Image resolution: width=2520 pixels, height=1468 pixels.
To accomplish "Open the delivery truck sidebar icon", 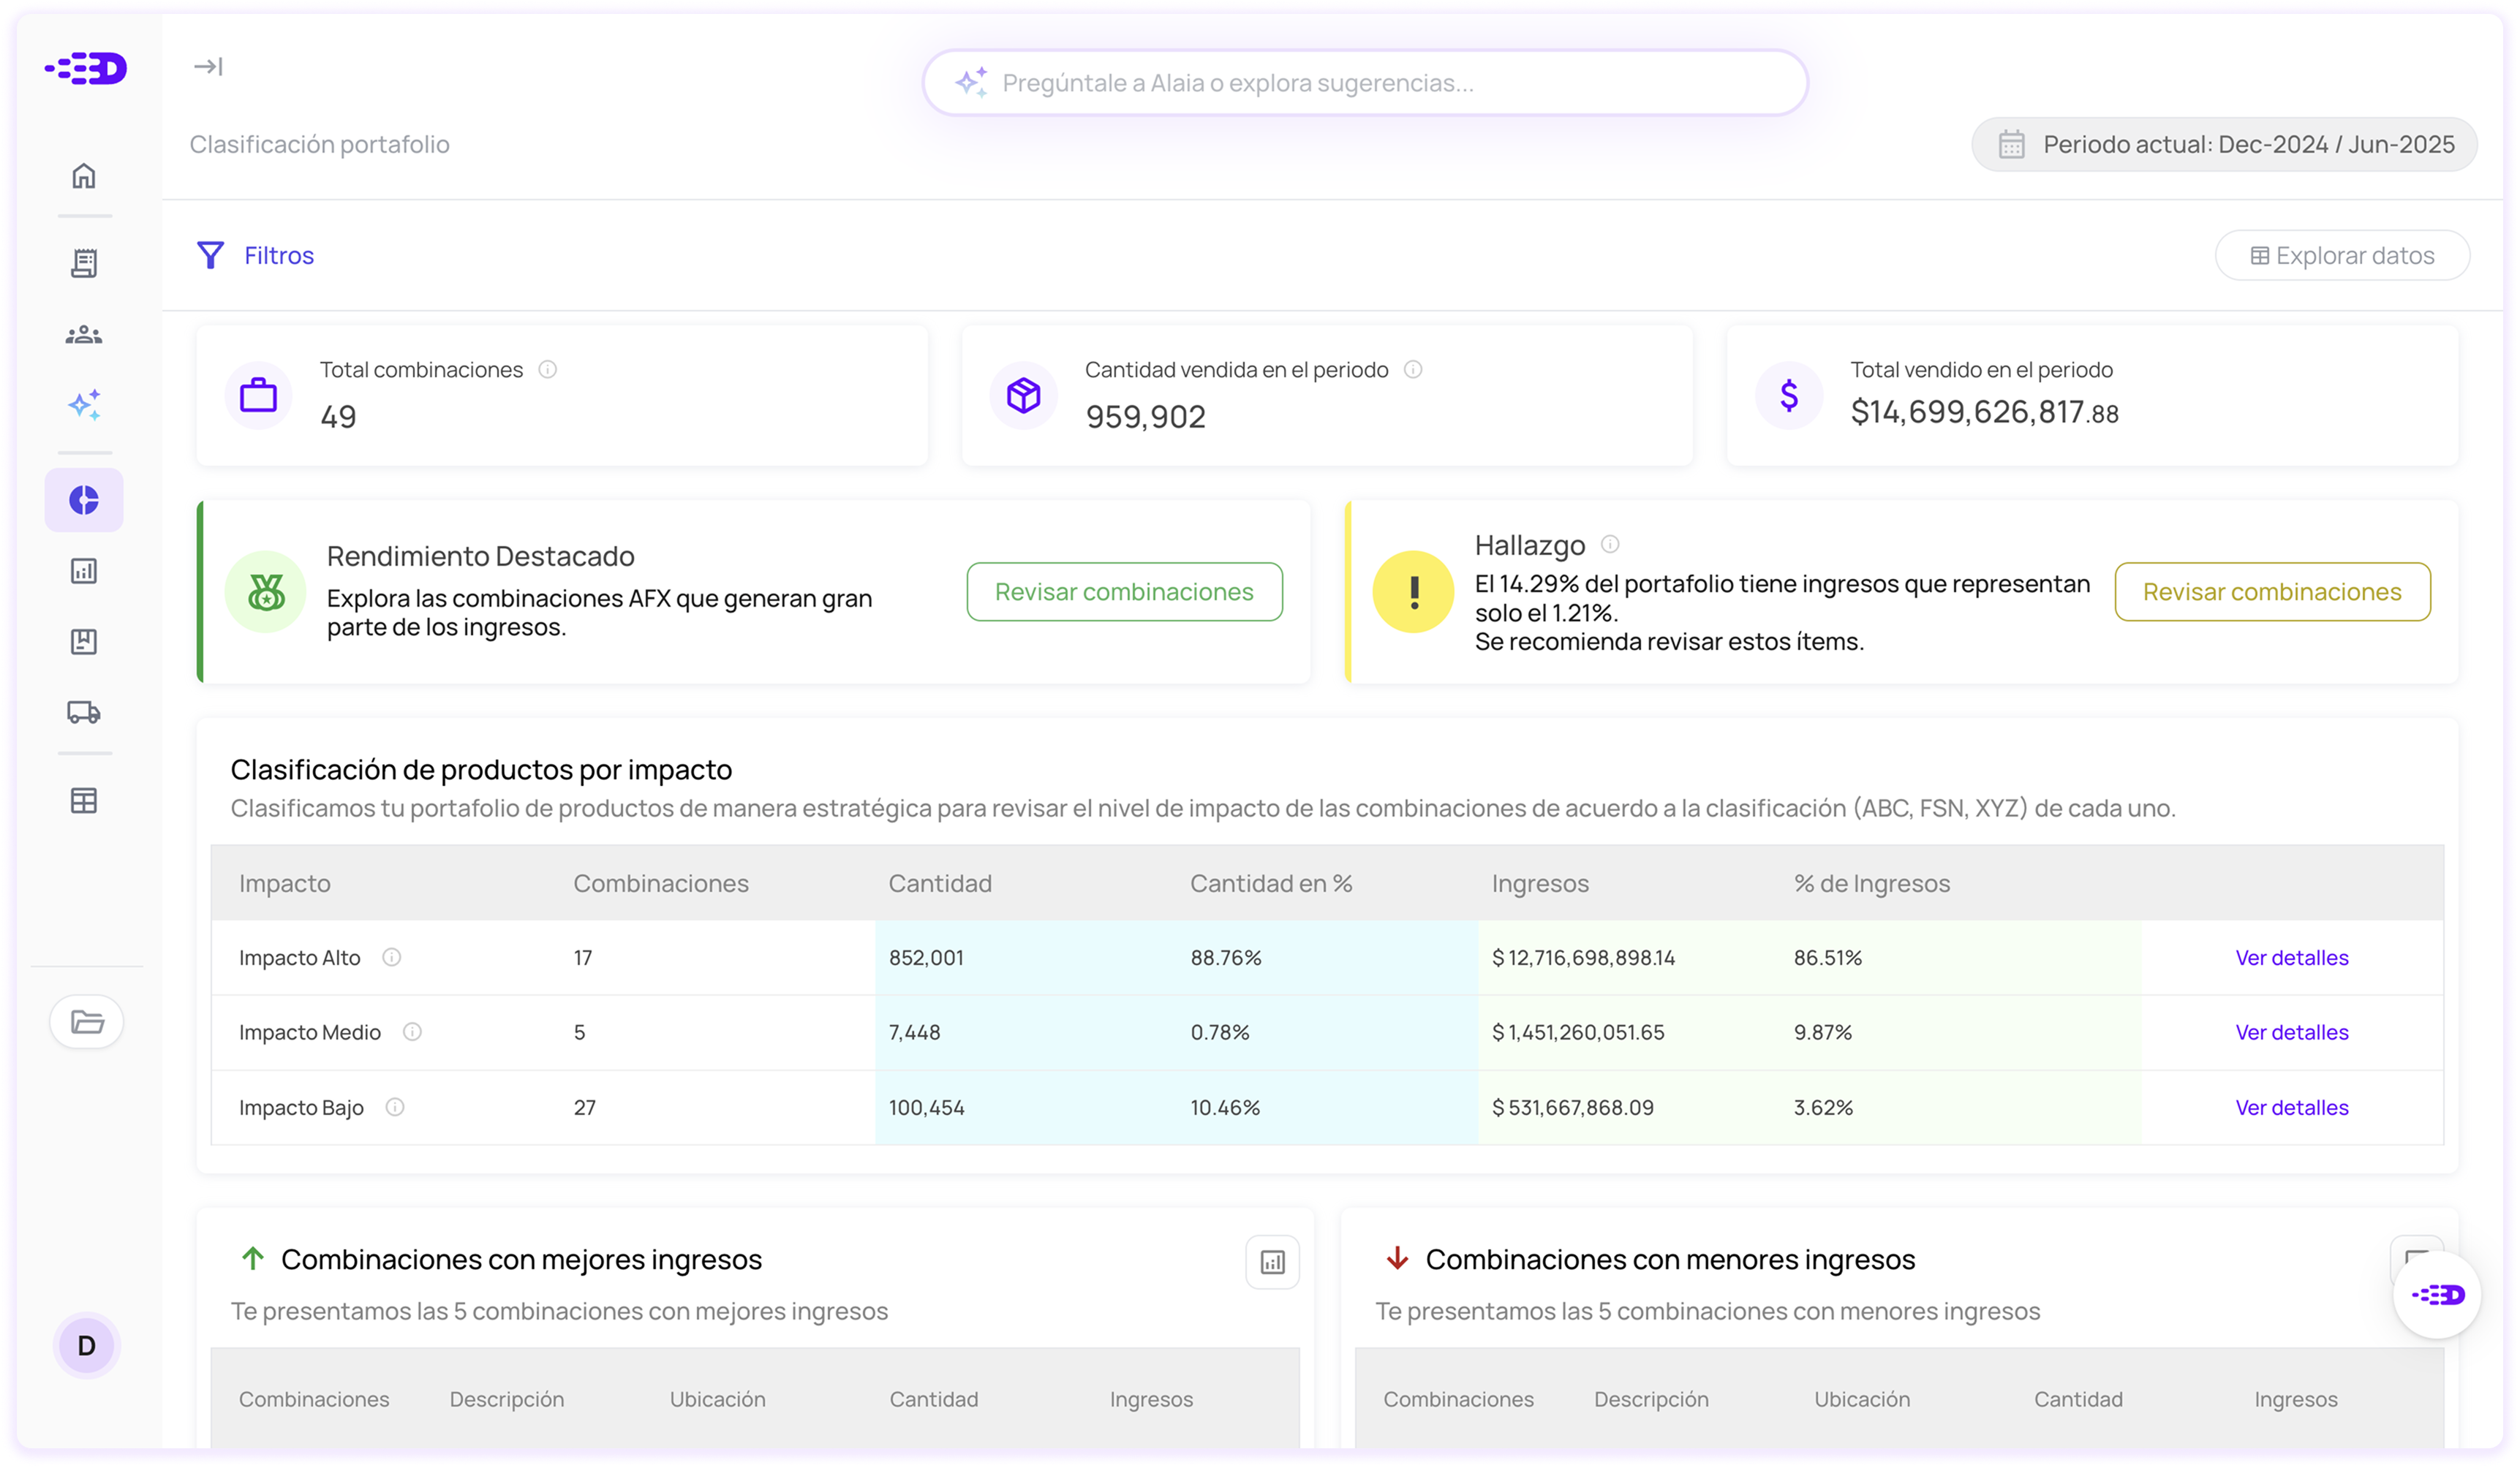I will coord(84,712).
